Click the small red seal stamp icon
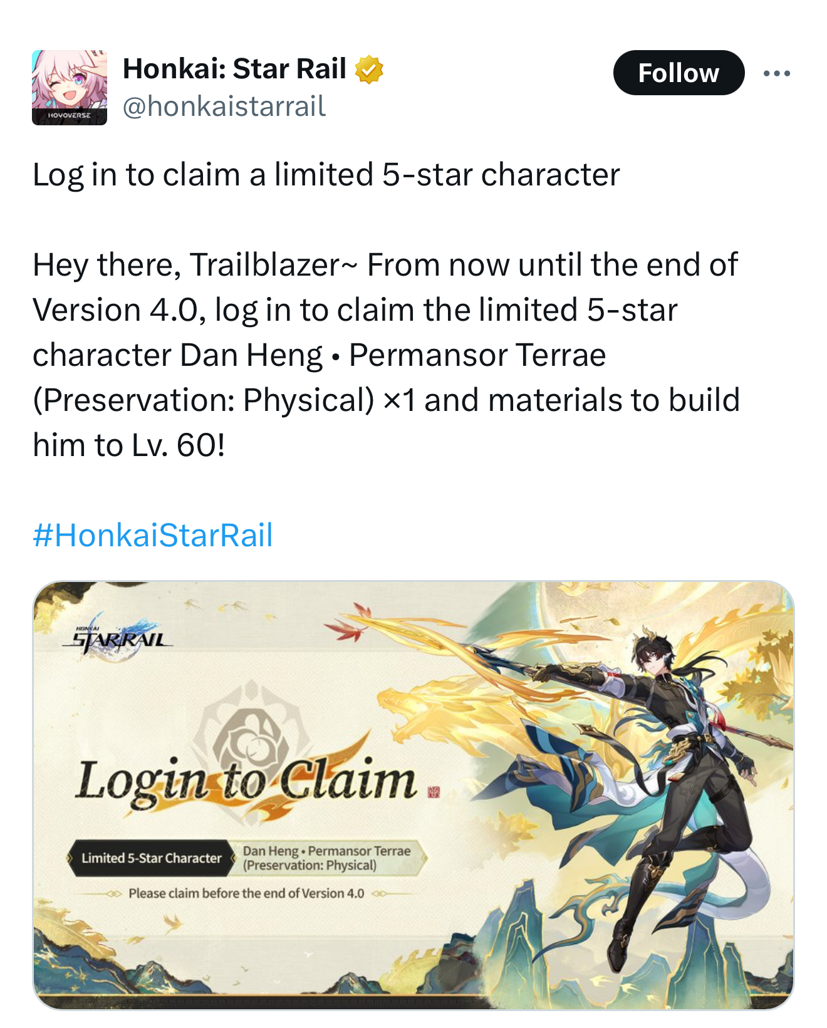The image size is (827, 1028). [x=433, y=792]
